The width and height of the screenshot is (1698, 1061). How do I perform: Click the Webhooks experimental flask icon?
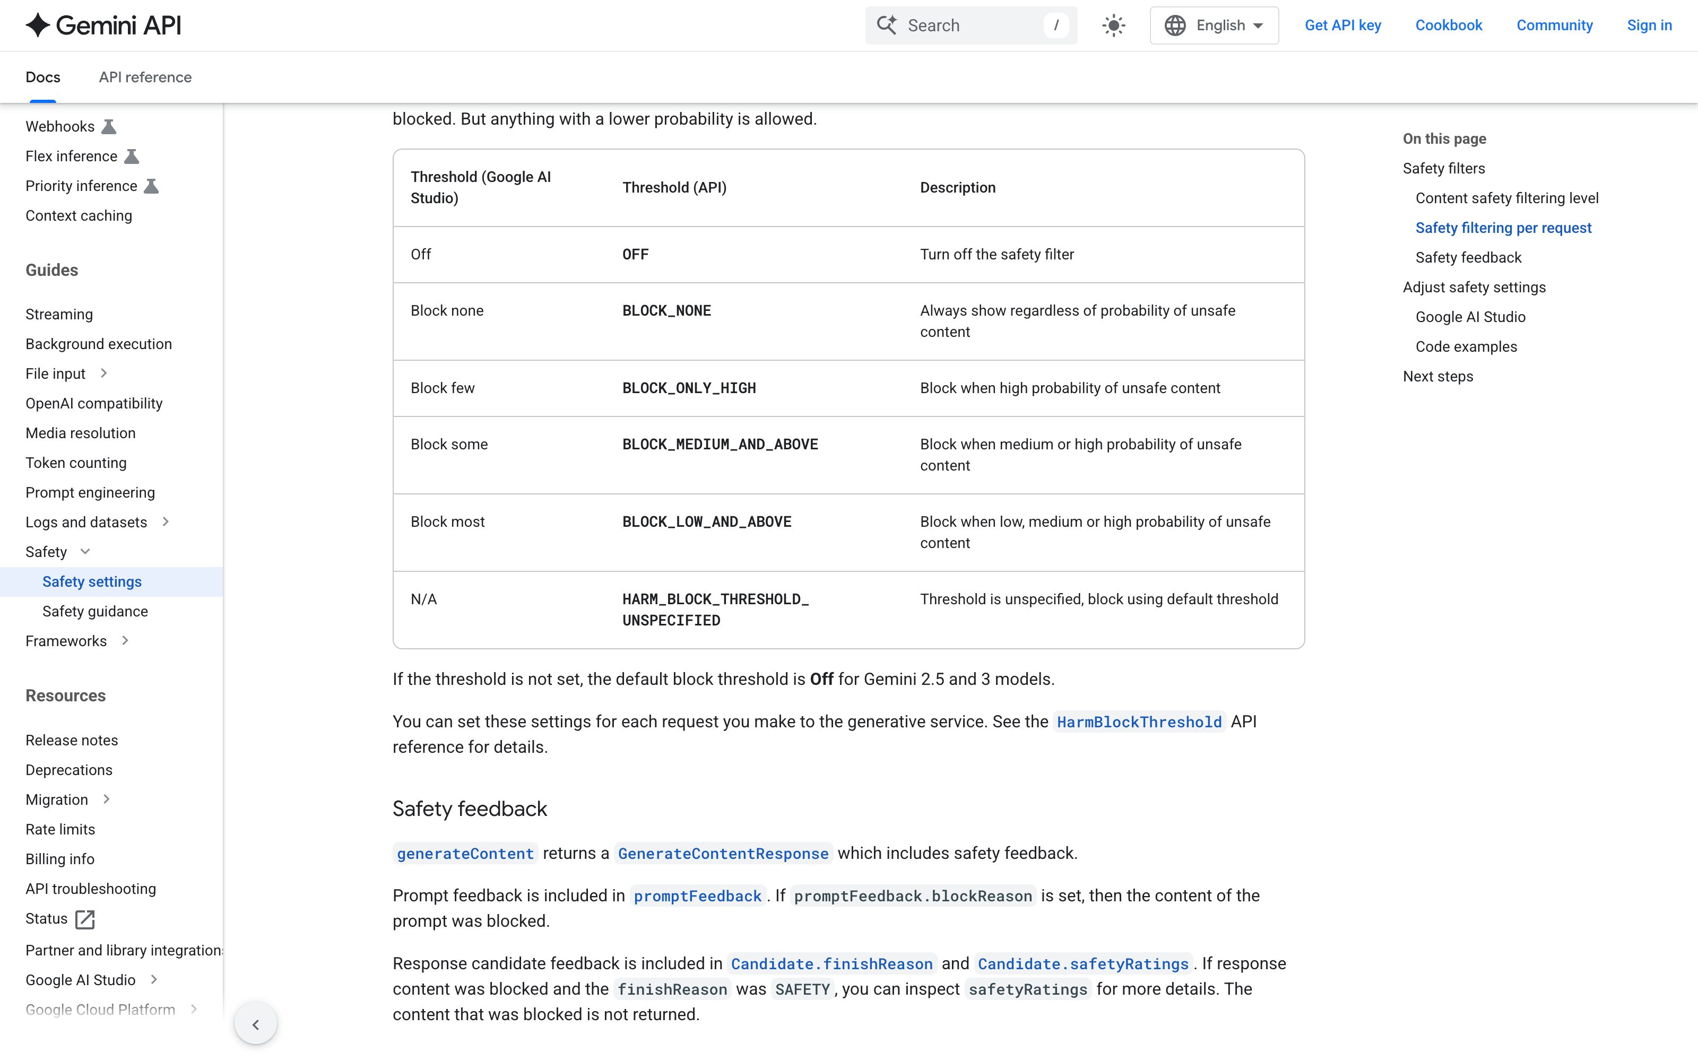(109, 127)
